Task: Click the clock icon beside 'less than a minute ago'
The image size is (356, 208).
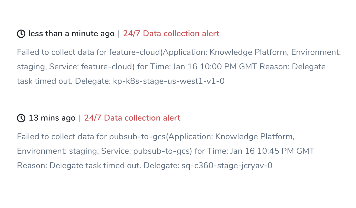Action: click(x=21, y=34)
